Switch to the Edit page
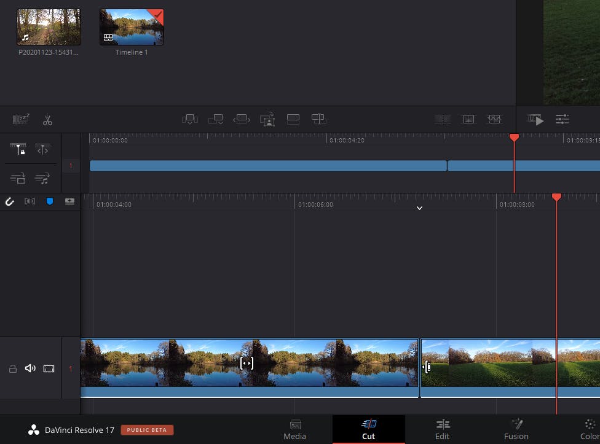Screen dimensions: 600x444 [x=442, y=429]
